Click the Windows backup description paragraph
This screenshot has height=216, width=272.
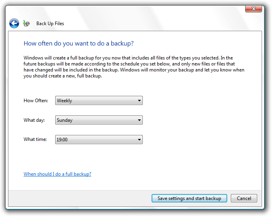pos(134,67)
